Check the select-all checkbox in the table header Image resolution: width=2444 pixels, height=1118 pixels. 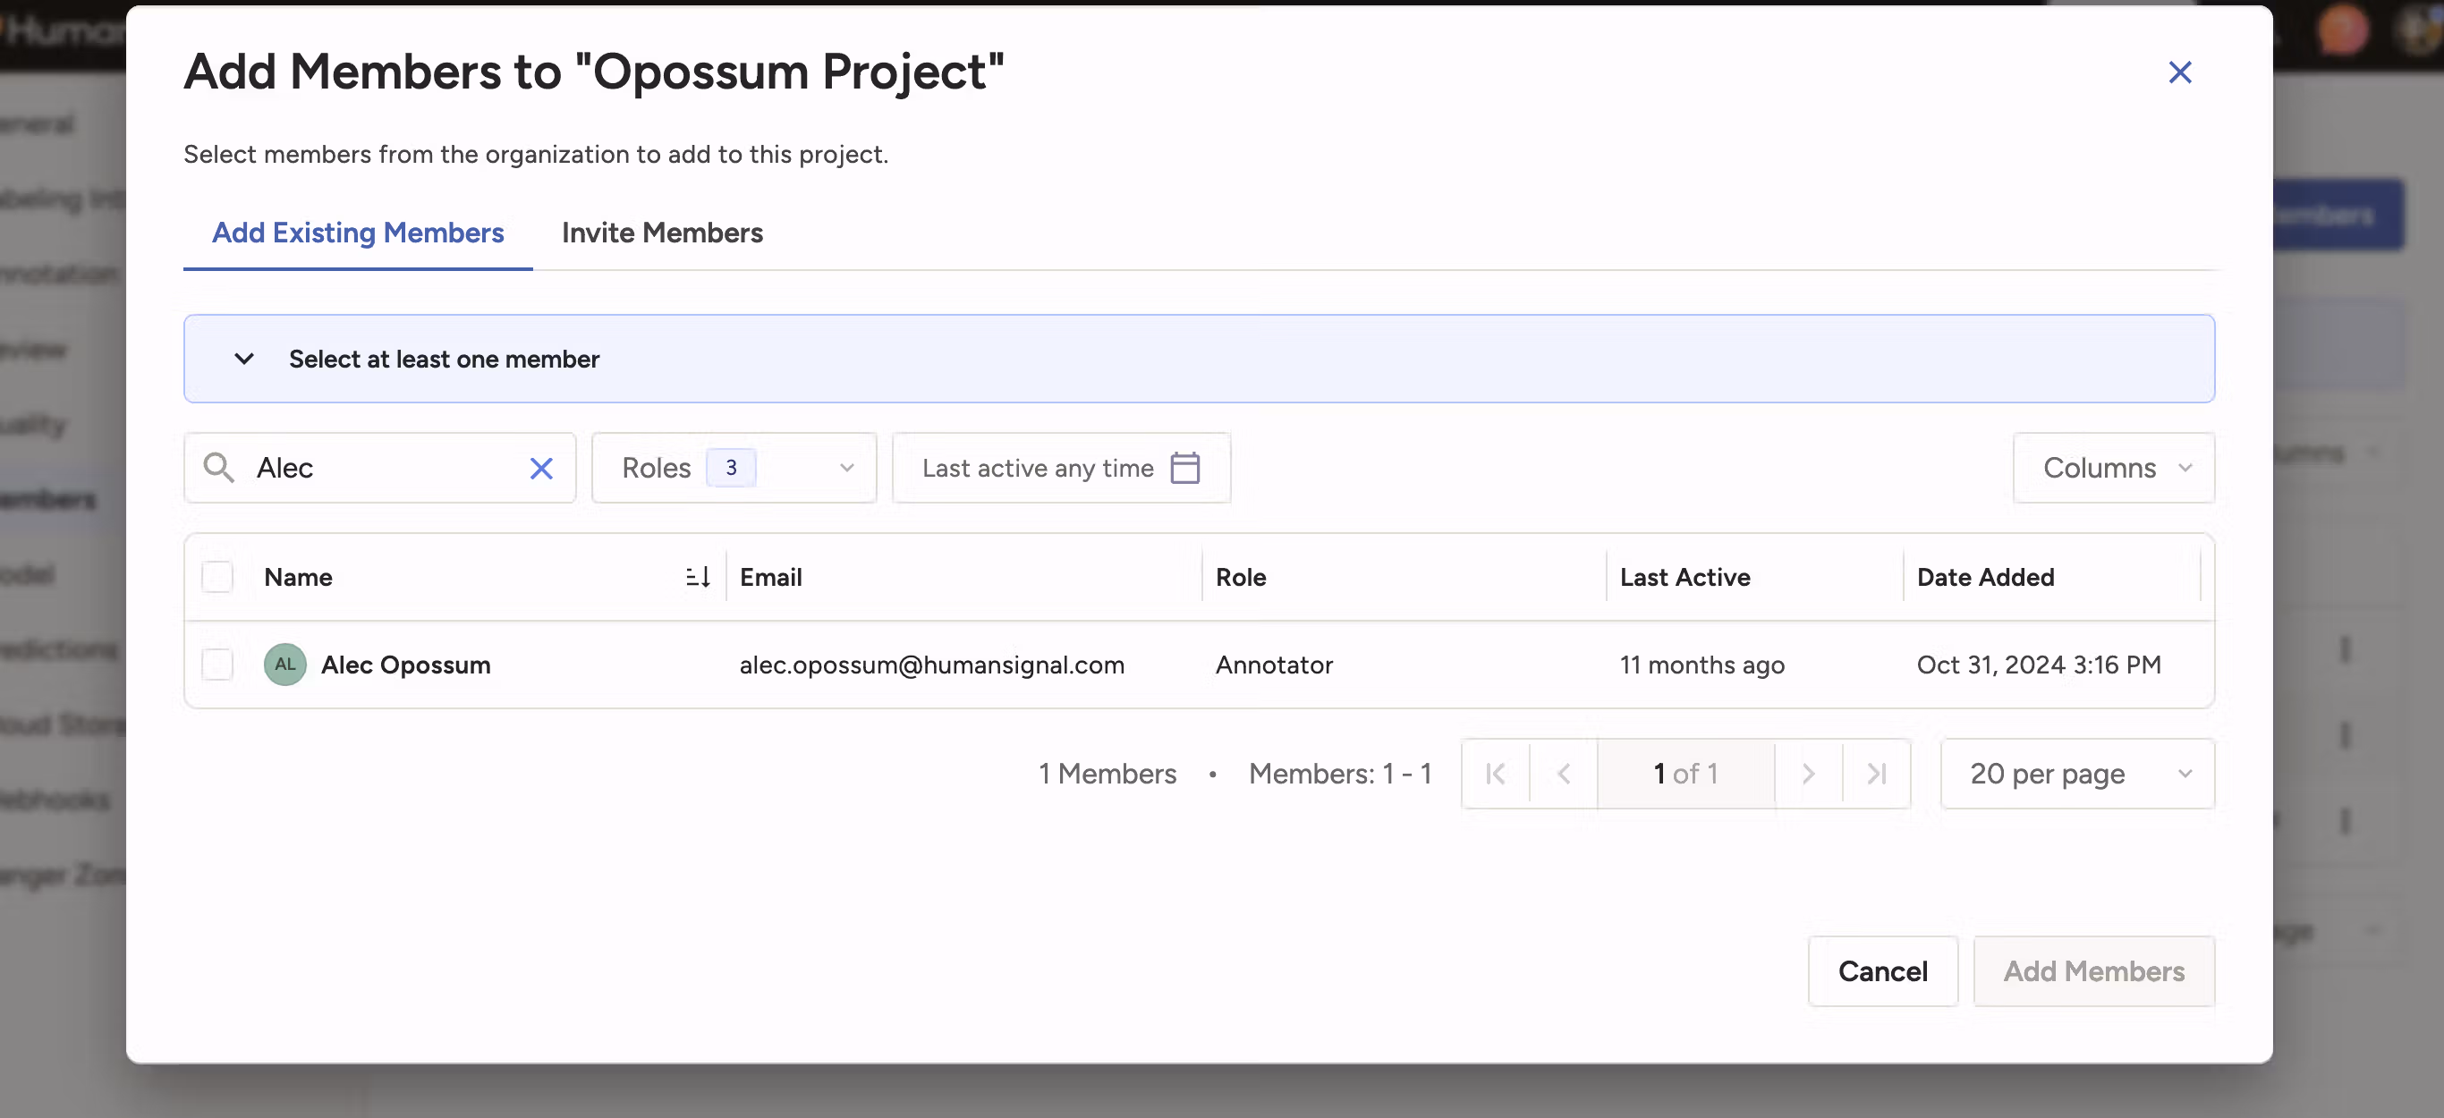(x=217, y=577)
